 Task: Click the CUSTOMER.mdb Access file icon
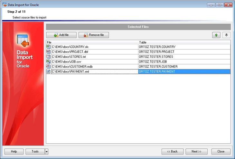pos(48,66)
